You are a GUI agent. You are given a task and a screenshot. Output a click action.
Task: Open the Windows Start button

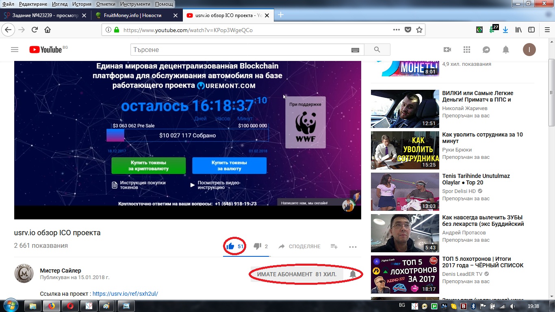(10, 306)
